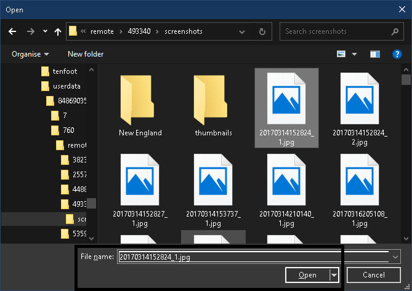Image resolution: width=412 pixels, height=291 pixels.
Task: Select tenfoot folder in the tree
Action: coord(59,71)
